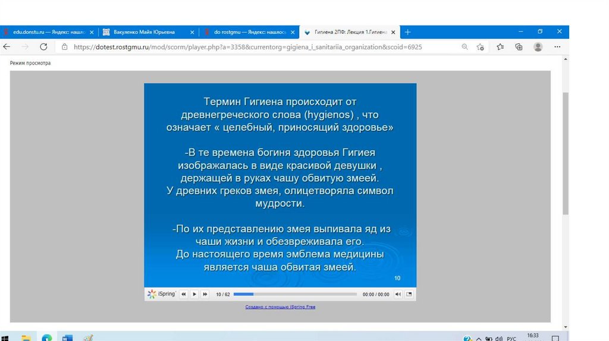Go back to the previous page
The height and width of the screenshot is (341, 609).
(7, 47)
